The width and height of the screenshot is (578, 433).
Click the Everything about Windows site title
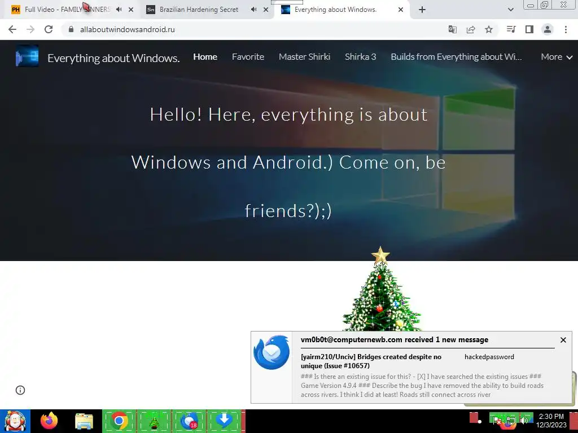[113, 58]
